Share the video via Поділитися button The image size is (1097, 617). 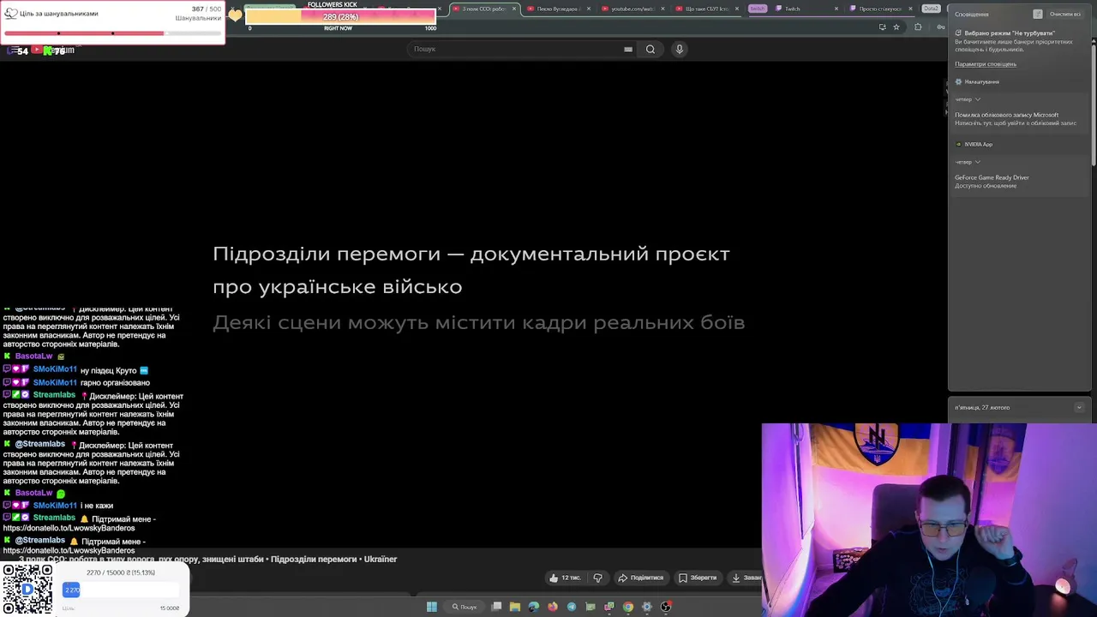pos(640,578)
